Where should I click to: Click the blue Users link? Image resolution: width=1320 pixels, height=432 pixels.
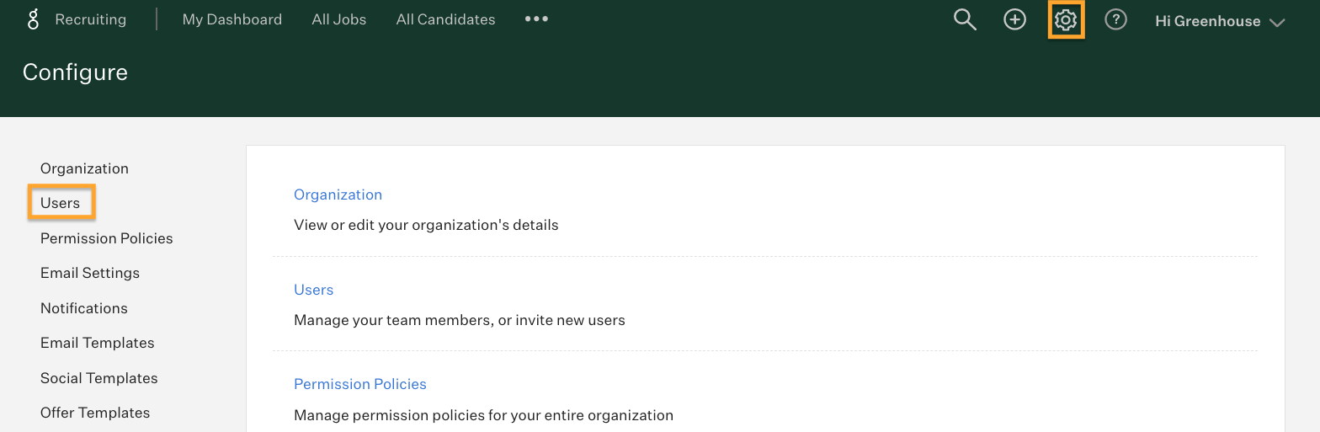[x=314, y=290]
